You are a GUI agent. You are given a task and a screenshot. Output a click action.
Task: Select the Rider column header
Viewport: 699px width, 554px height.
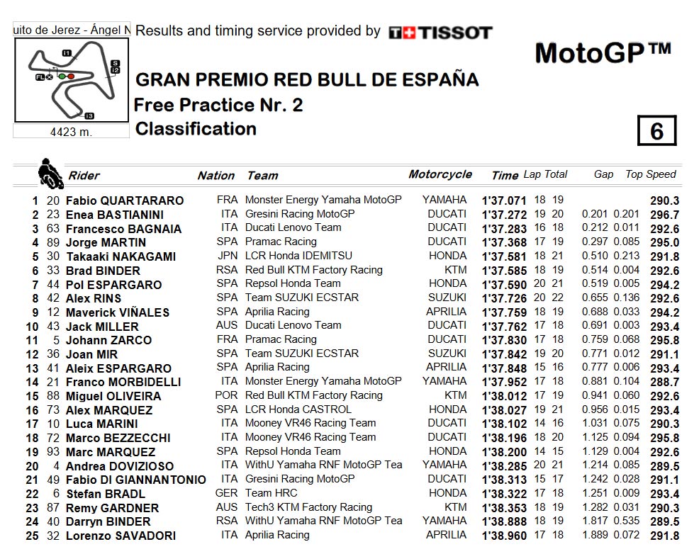(x=84, y=176)
